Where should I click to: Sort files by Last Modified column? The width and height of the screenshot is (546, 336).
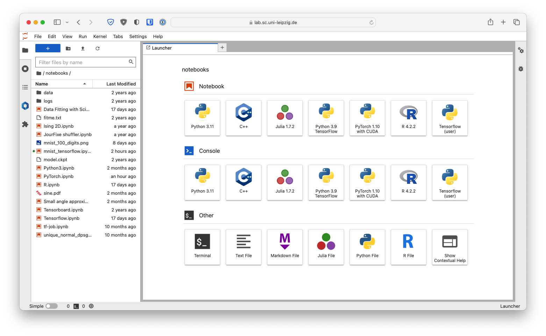click(x=116, y=84)
